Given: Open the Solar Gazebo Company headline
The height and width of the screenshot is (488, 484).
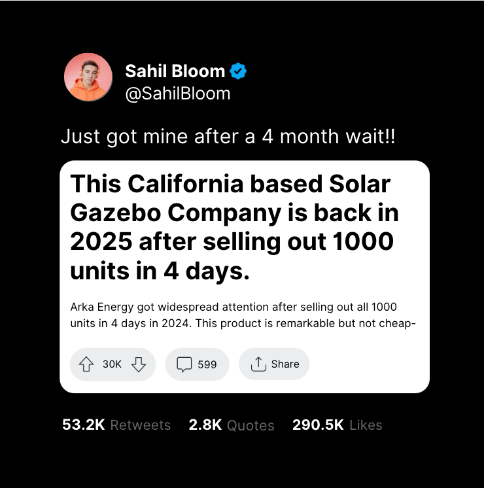Looking at the screenshot, I should tap(234, 227).
